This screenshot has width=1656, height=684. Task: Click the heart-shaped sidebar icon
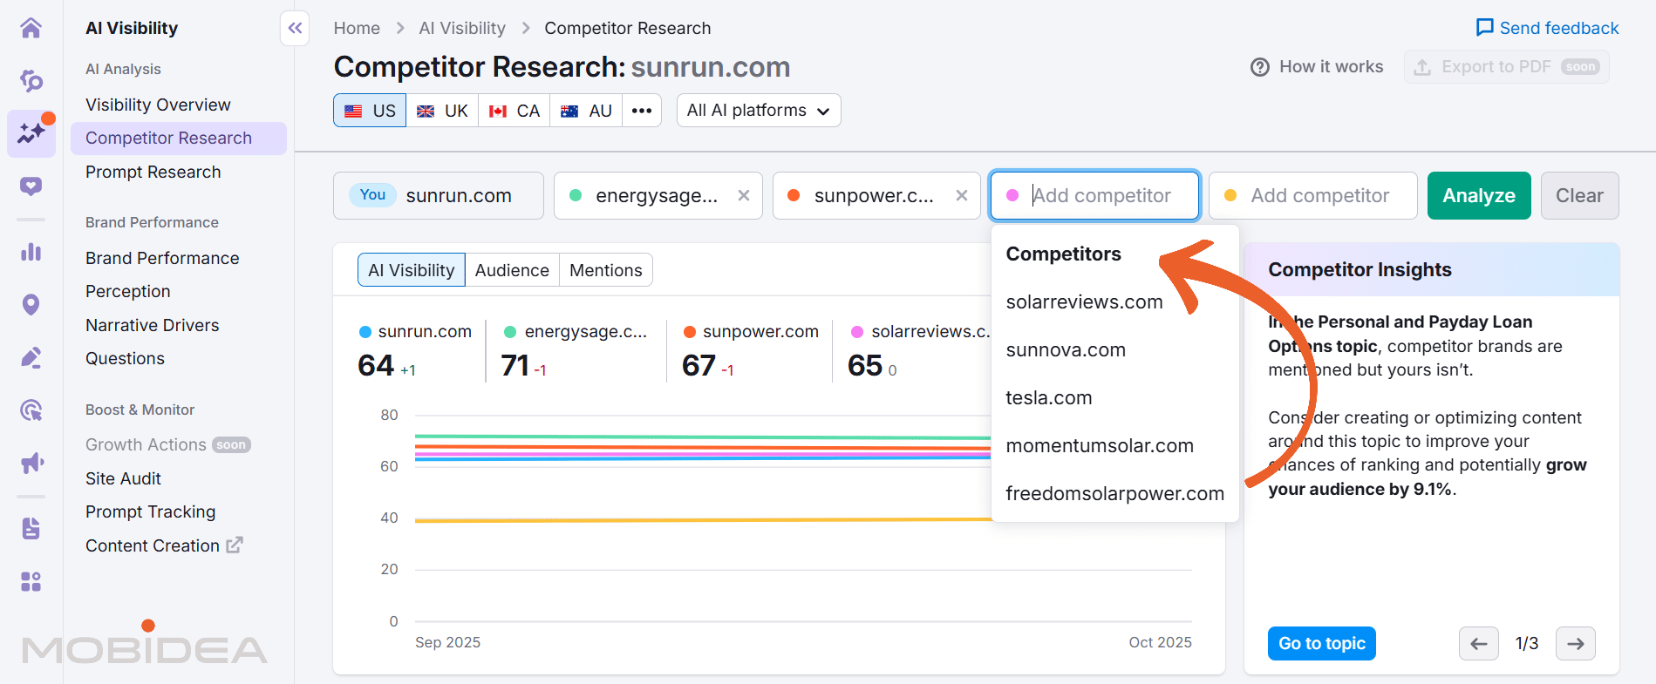[x=31, y=186]
